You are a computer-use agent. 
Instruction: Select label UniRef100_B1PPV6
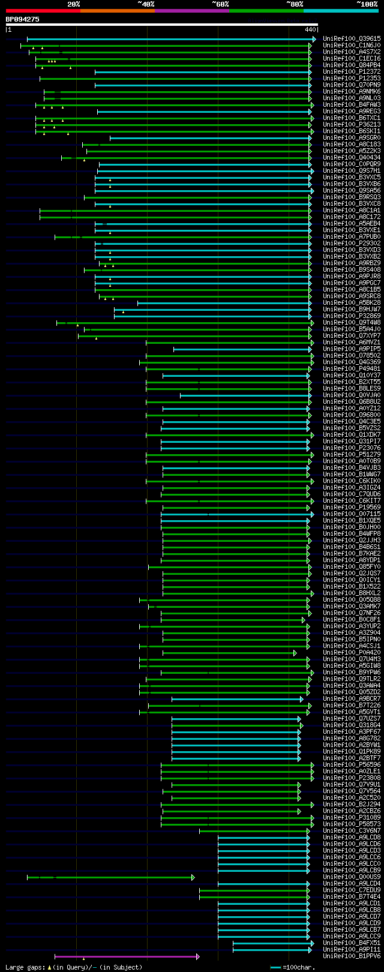pos(352,956)
